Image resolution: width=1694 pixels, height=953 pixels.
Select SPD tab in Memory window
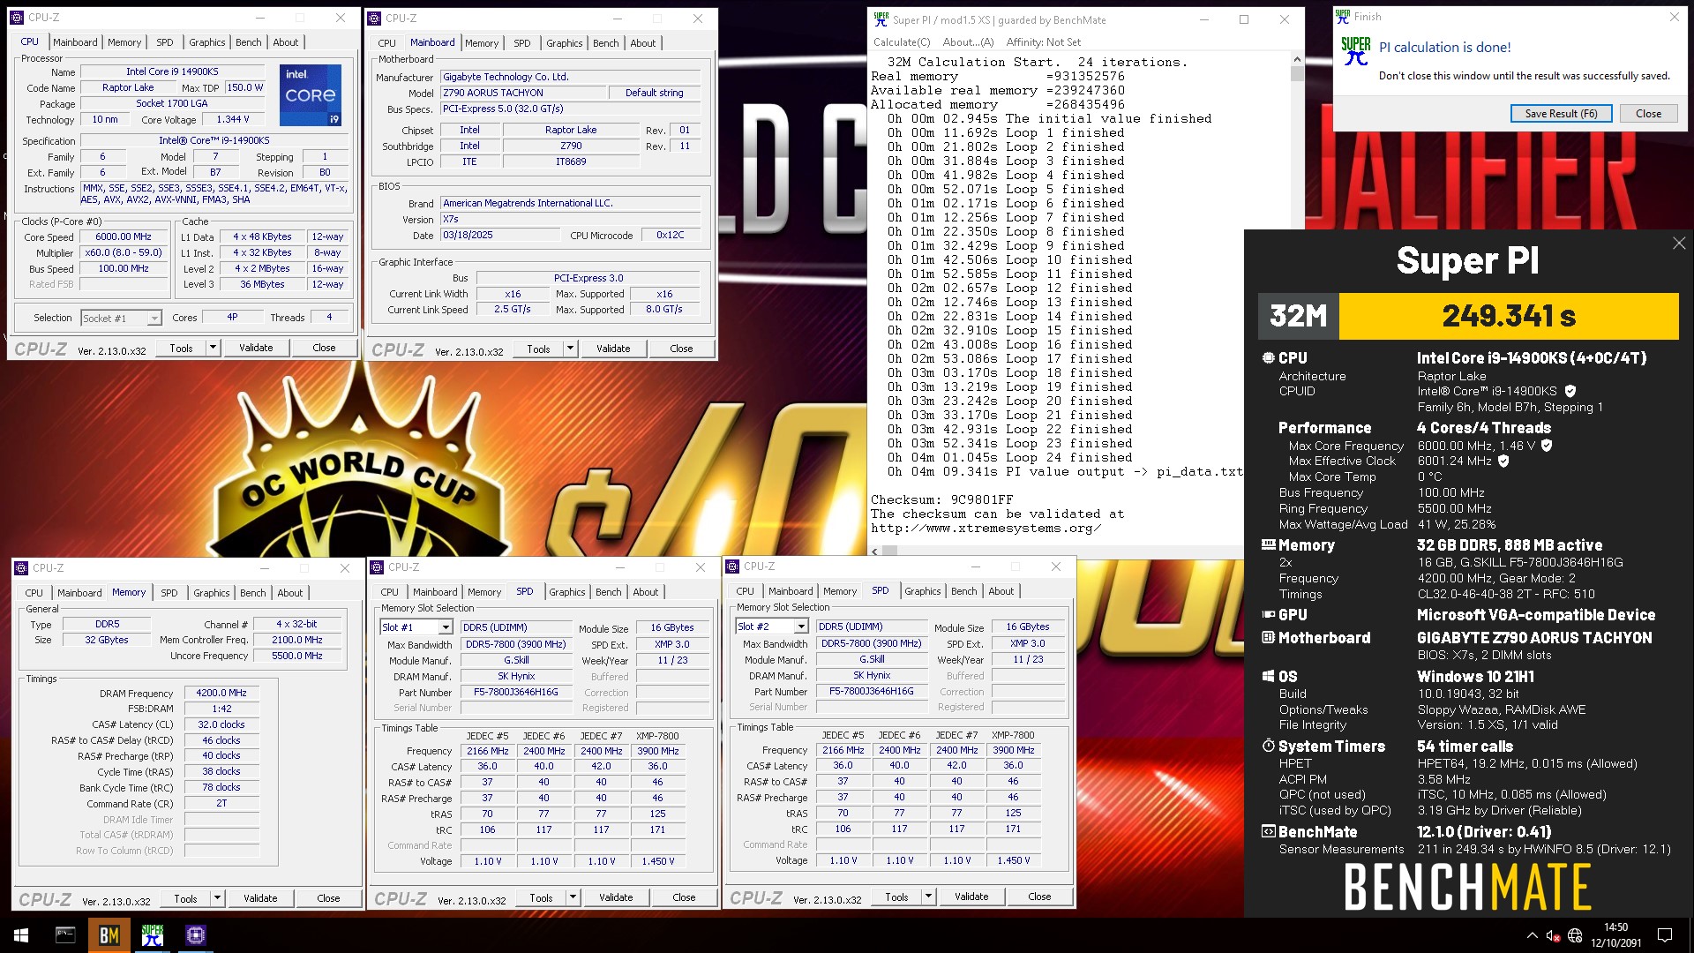tap(169, 593)
